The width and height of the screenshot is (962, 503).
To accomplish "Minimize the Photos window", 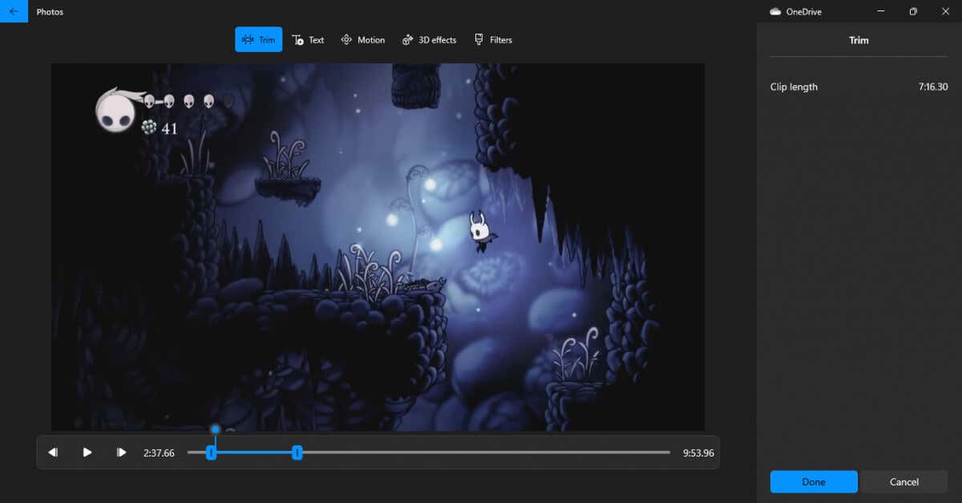I will 881,11.
